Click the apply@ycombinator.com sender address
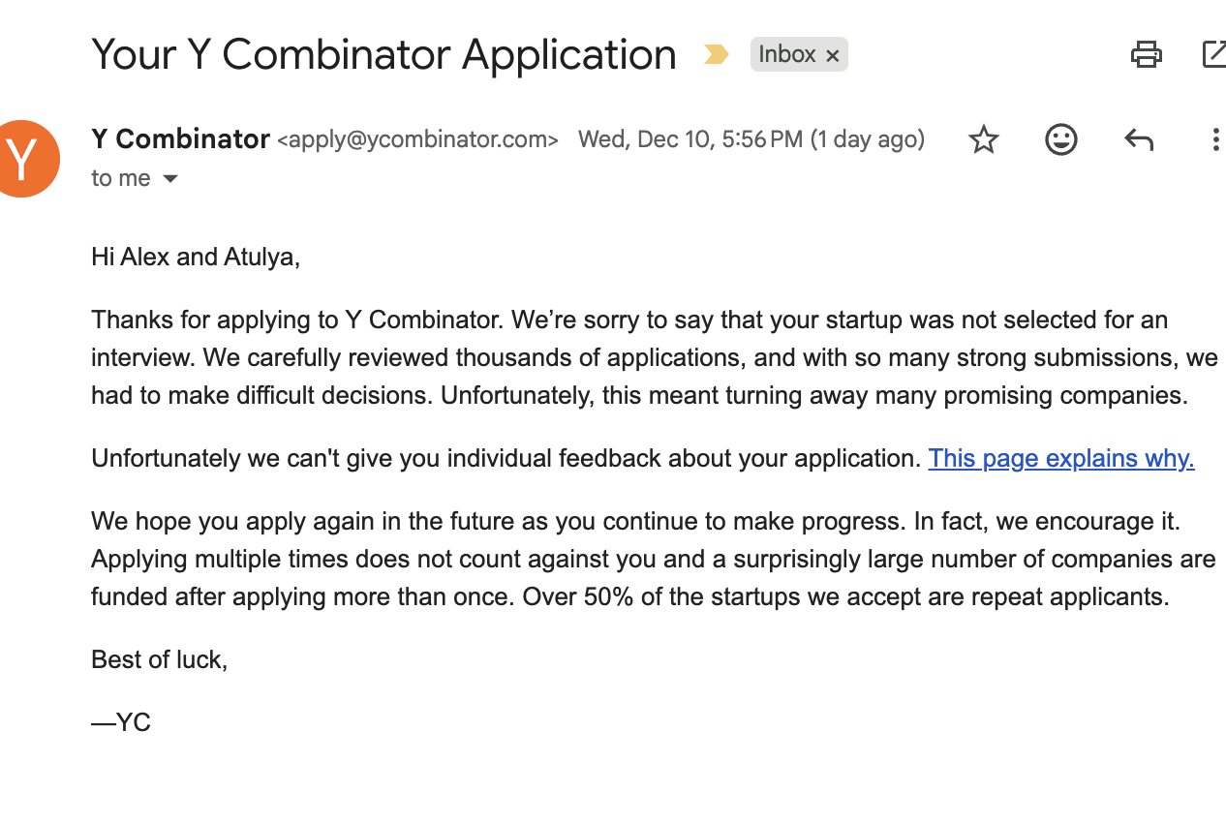 coord(417,139)
